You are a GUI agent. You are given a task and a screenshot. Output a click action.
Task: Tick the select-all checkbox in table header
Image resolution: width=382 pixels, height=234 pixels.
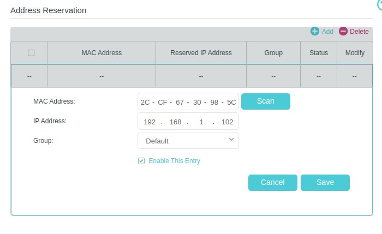(31, 53)
